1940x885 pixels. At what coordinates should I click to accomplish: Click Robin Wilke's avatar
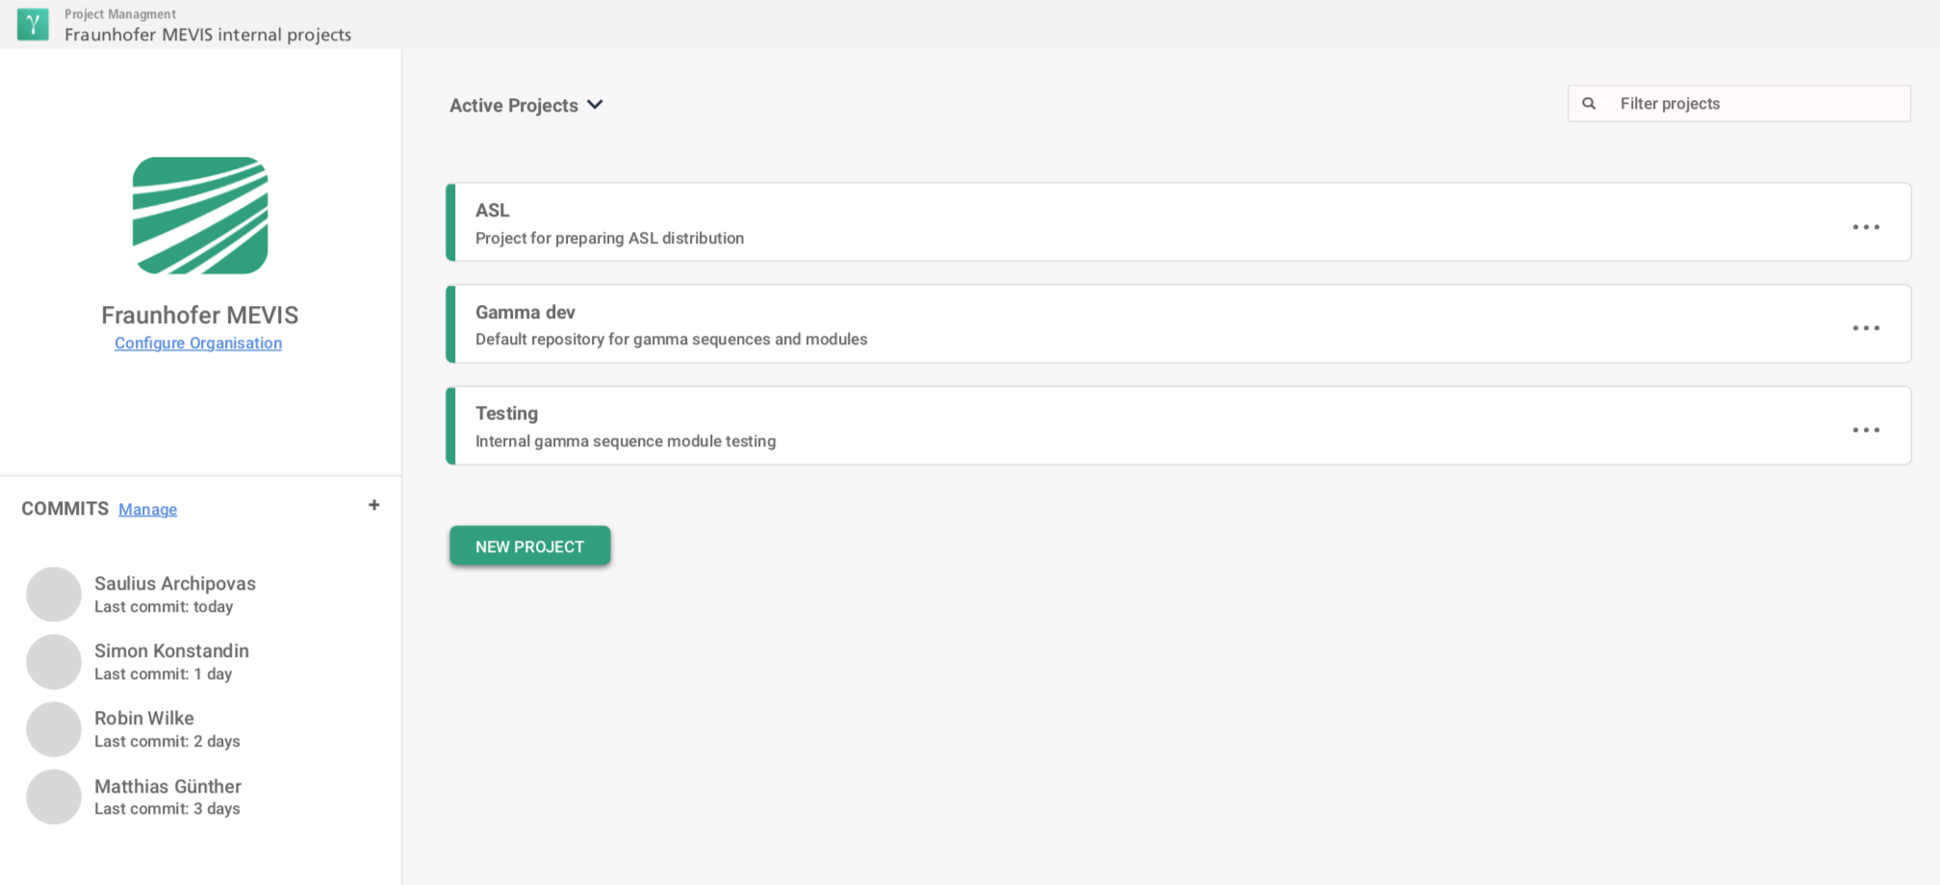(54, 729)
